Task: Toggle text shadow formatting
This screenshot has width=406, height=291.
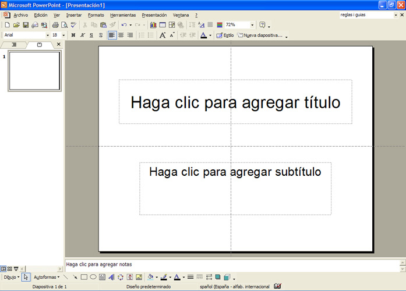Action: [x=101, y=35]
